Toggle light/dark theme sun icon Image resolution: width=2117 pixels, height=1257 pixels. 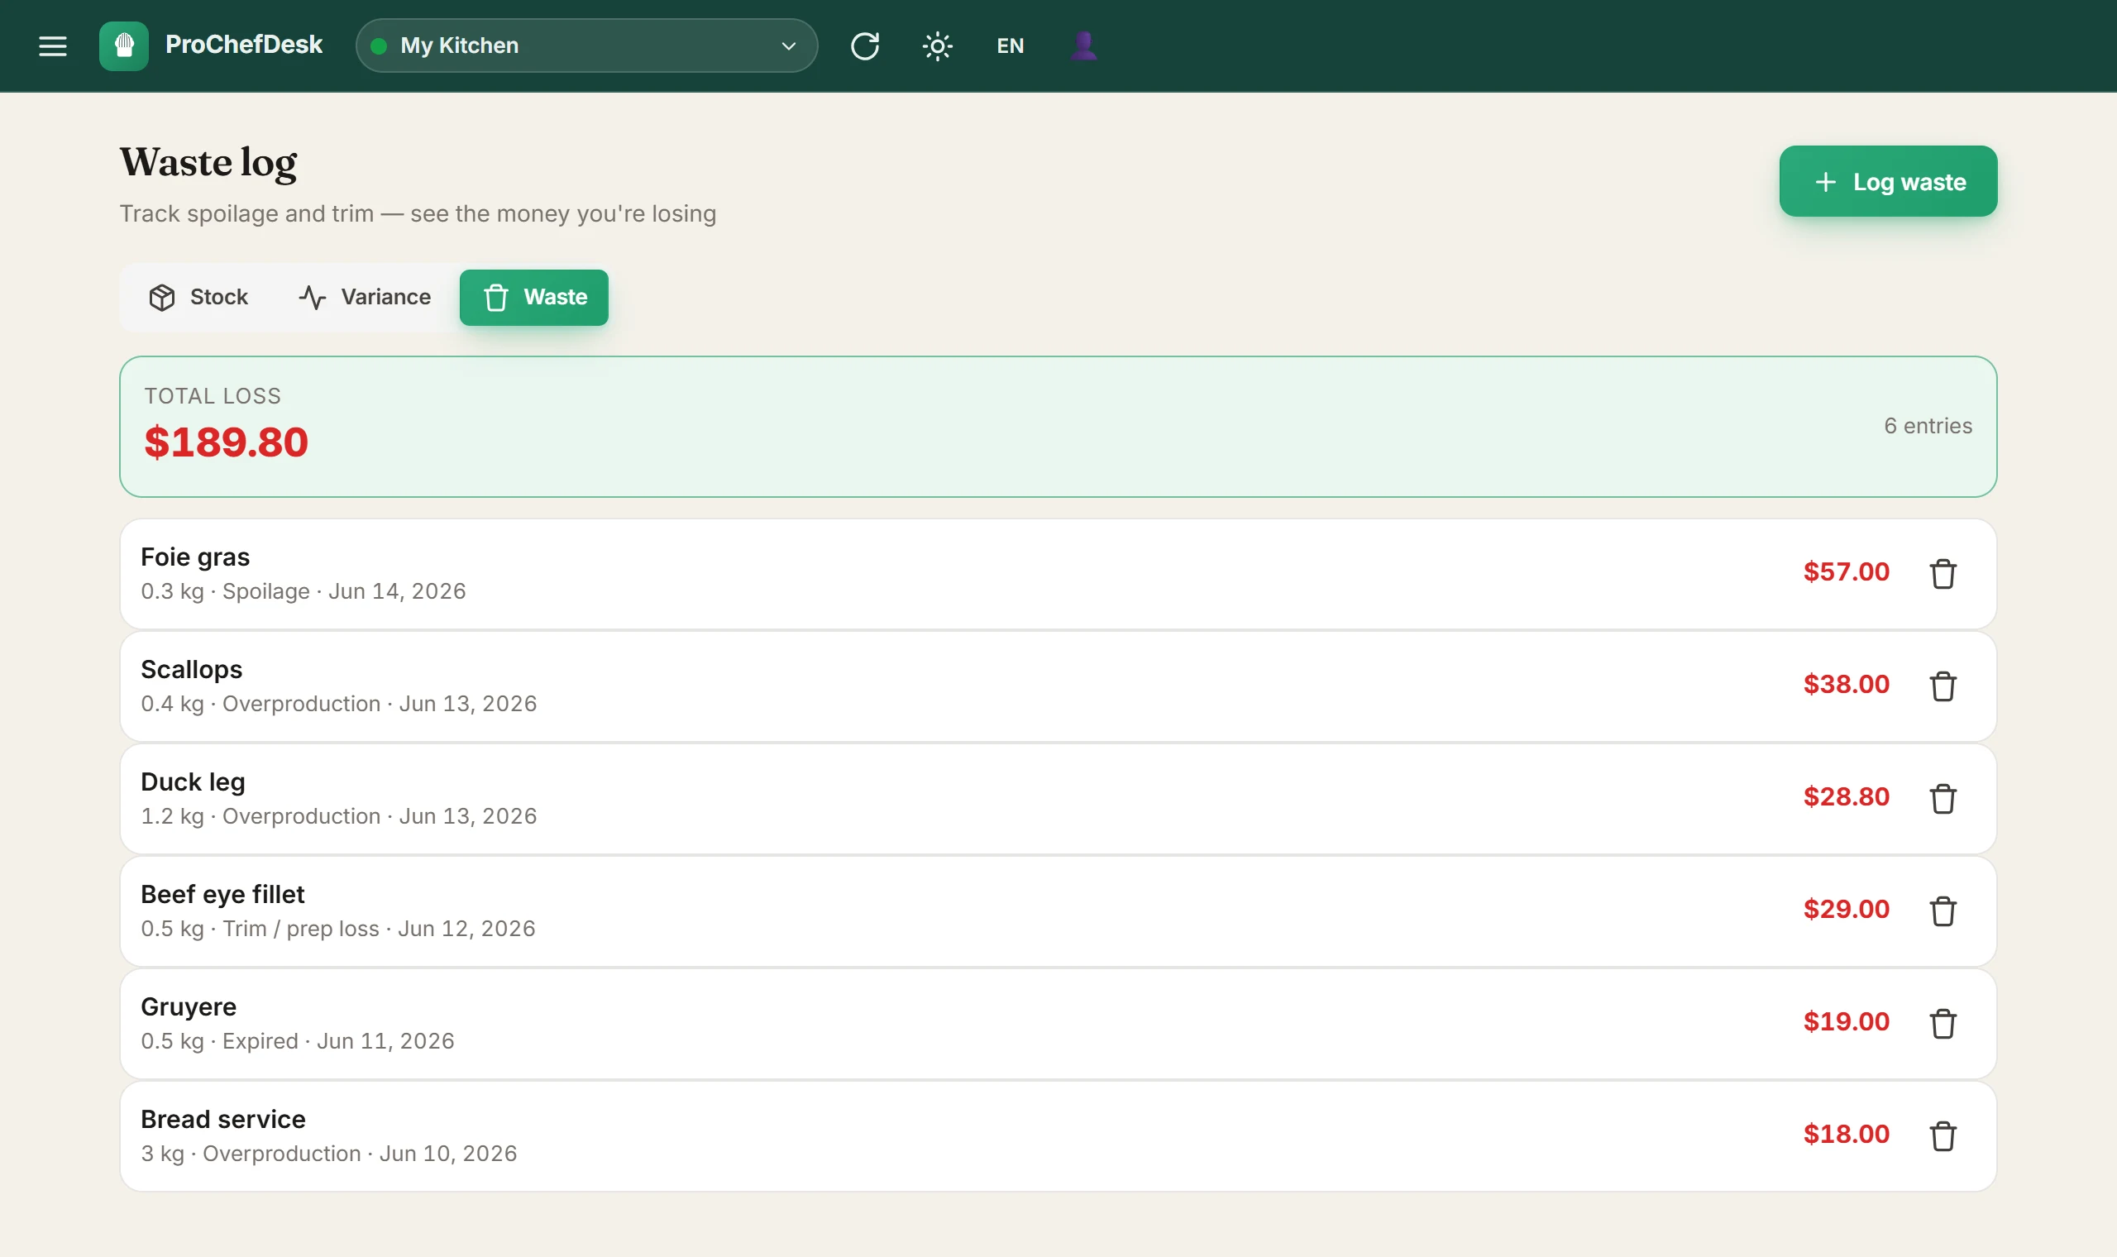tap(938, 45)
